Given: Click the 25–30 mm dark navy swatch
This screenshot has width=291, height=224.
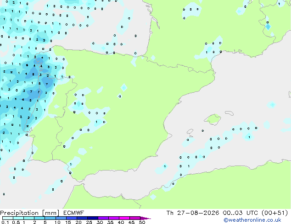Looking at the screenshot, I should coord(93,218).
